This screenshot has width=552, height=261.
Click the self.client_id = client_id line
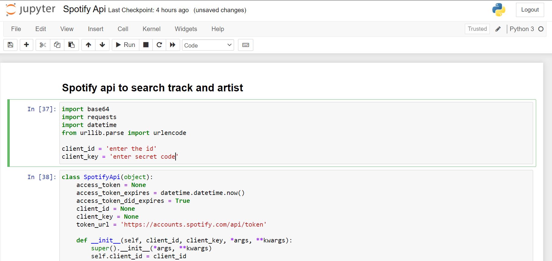point(139,256)
